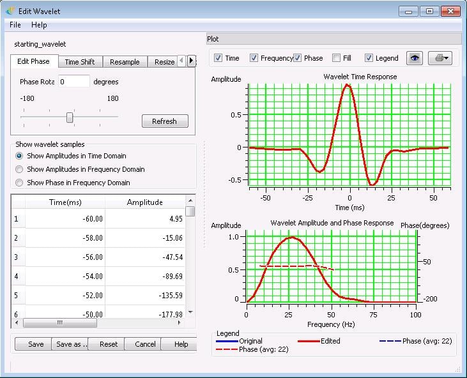The height and width of the screenshot is (378, 467).
Task: Enable the Fill checkbox
Action: tap(336, 57)
